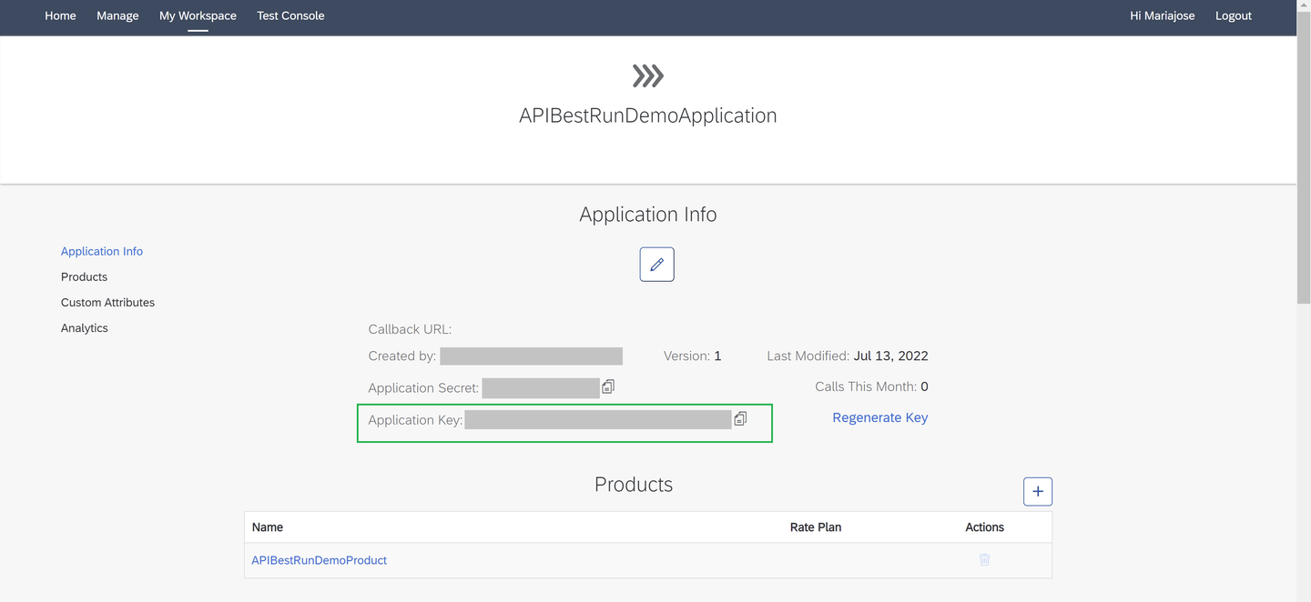Image resolution: width=1311 pixels, height=602 pixels.
Task: Click the triple-chevron application logo icon
Action: (648, 75)
